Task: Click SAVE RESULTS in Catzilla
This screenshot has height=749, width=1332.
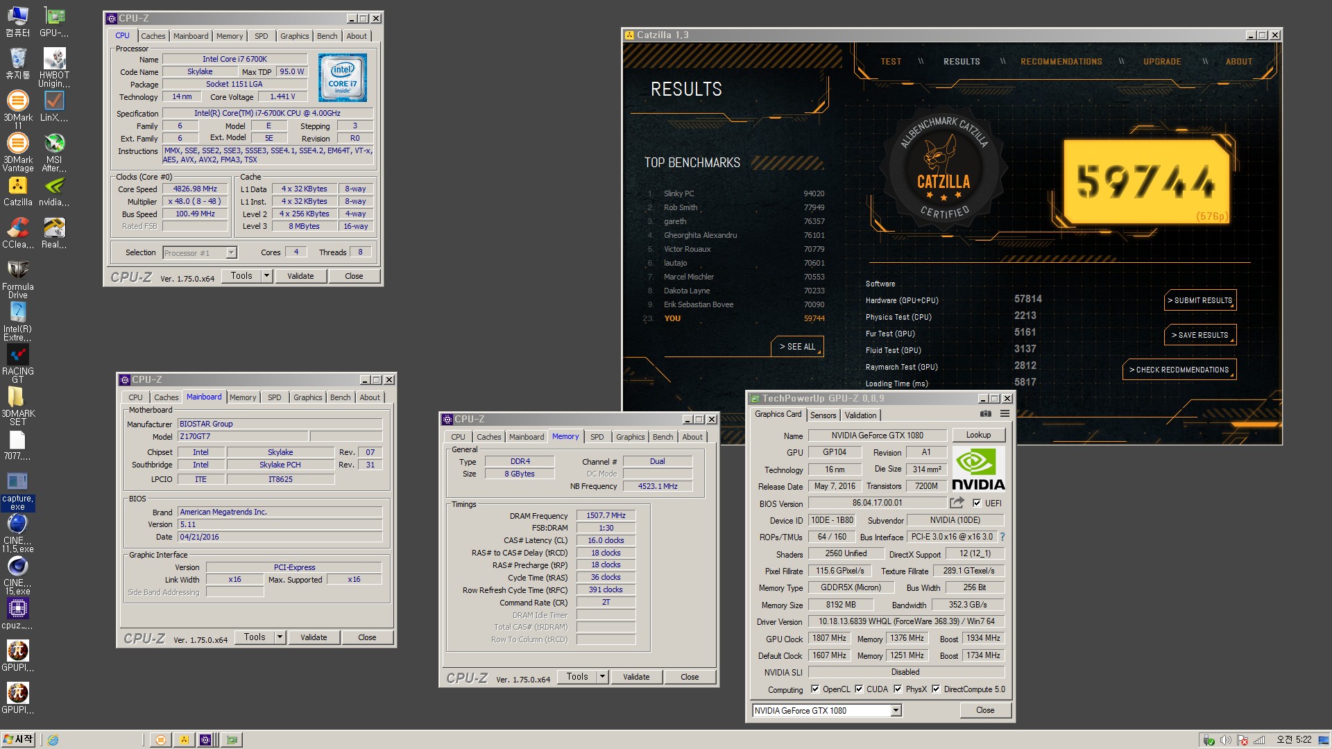Action: click(1199, 335)
